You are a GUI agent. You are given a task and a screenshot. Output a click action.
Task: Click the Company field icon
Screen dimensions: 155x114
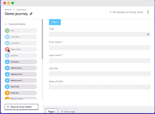(x=7, y=62)
